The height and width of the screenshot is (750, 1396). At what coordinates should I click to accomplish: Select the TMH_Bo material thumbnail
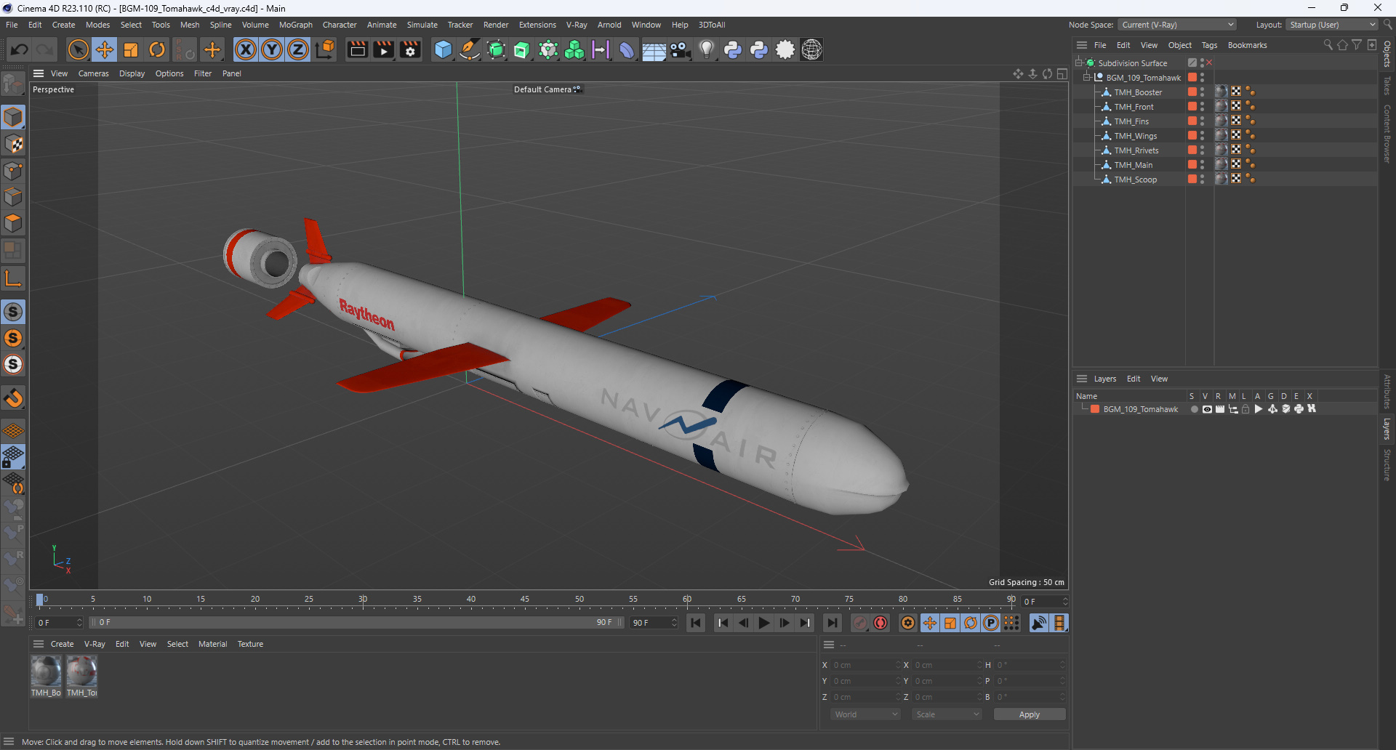coord(46,672)
